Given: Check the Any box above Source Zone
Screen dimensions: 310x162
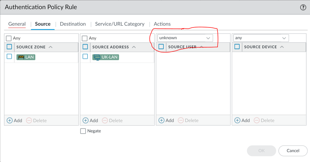Looking at the screenshot, I should coord(9,38).
